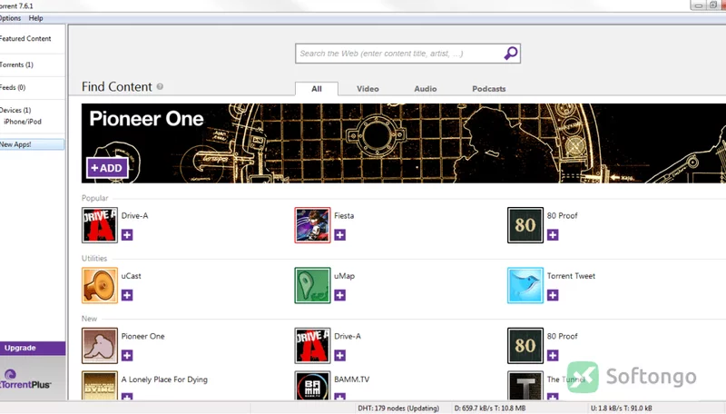
Task: Switch to the Video tab
Action: pyautogui.click(x=368, y=89)
